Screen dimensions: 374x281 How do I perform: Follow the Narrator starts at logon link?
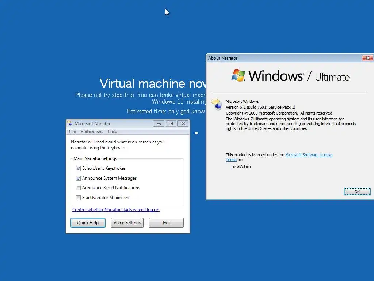116,210
